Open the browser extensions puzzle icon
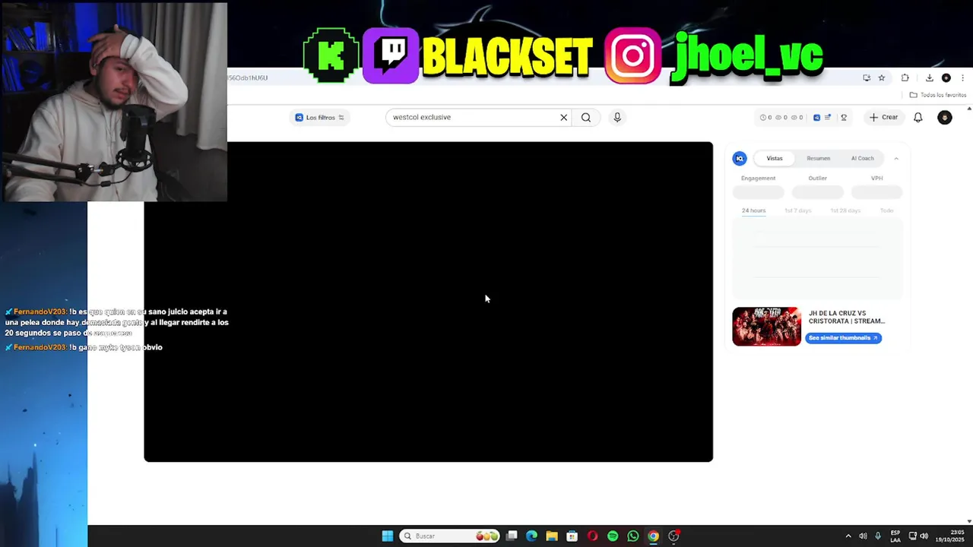 905,77
